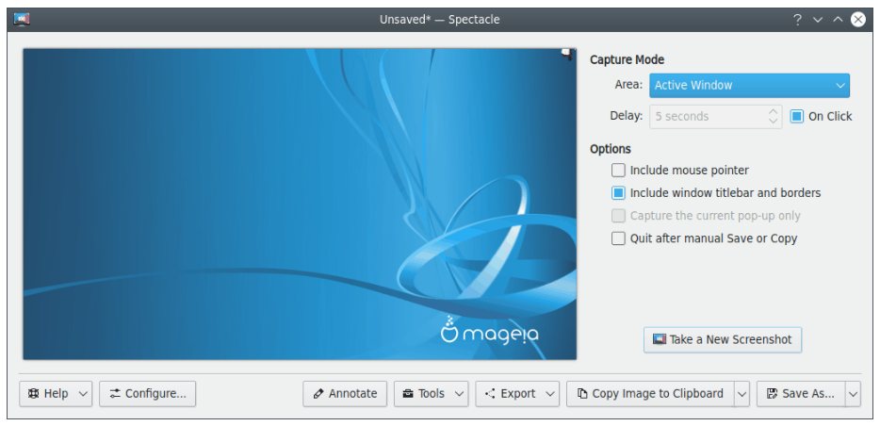Viewport: 880px width, 426px height.
Task: Open the Area capture mode dropdown
Action: [x=749, y=86]
